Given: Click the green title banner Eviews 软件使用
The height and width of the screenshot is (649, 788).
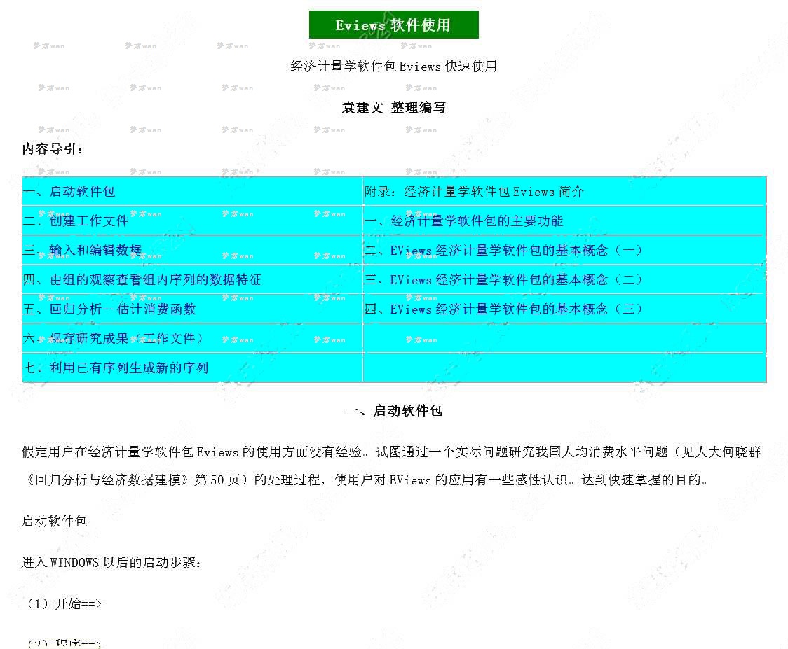Looking at the screenshot, I should pyautogui.click(x=393, y=25).
